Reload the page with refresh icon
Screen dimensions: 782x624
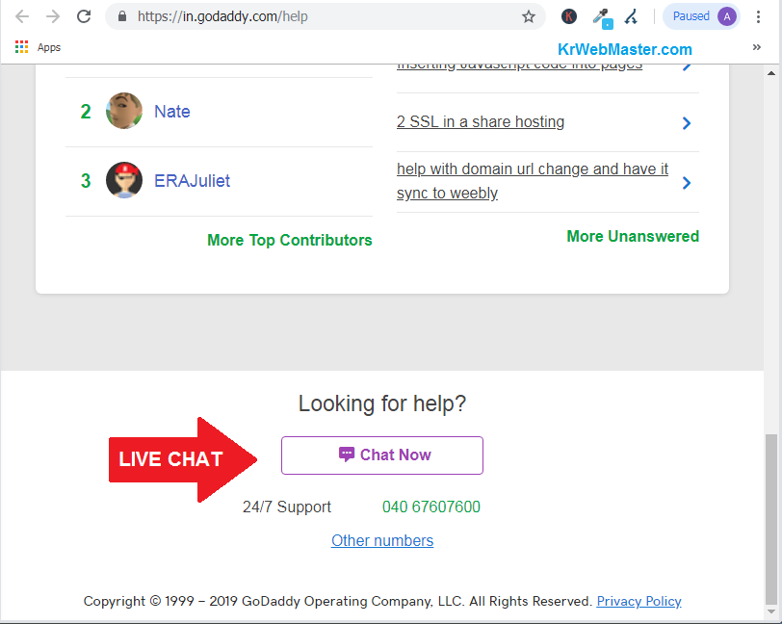coord(84,16)
